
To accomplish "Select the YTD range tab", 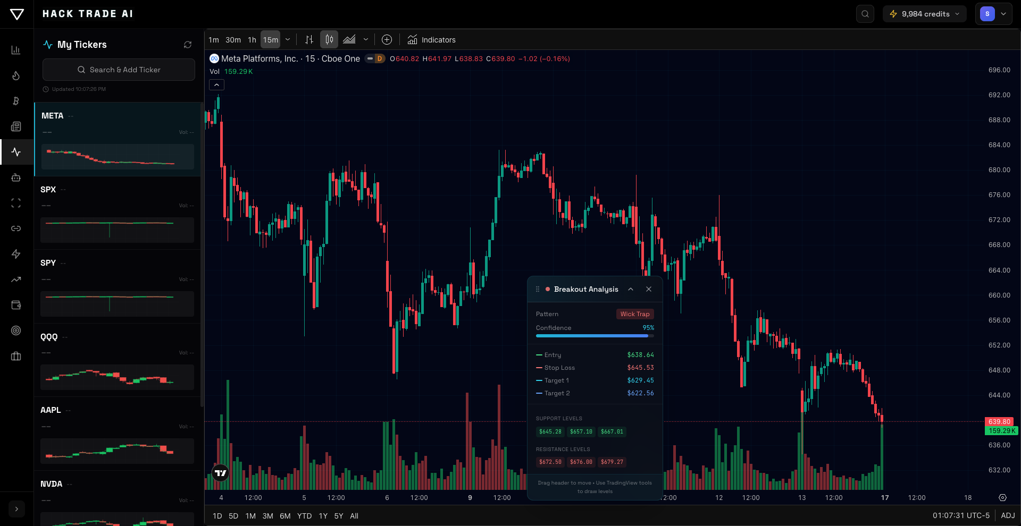I will tap(304, 515).
